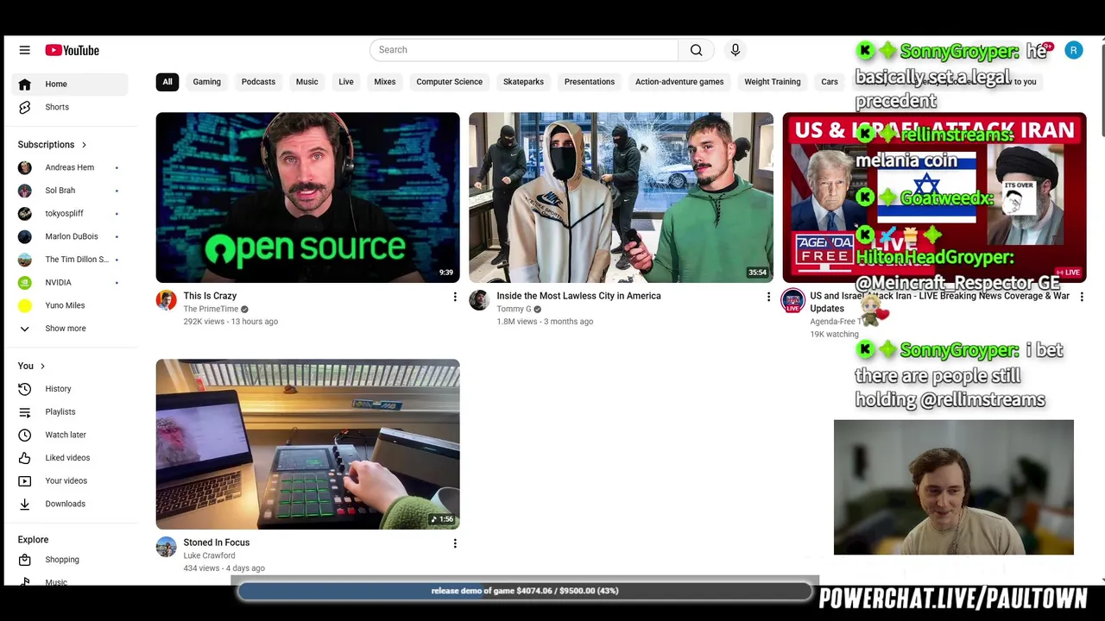Open more options for Lawless City video
The height and width of the screenshot is (621, 1105).
click(x=768, y=297)
